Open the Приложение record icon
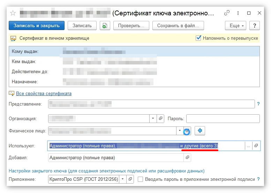Image resolution: width=271 pixels, height=193 pixels. (130, 179)
